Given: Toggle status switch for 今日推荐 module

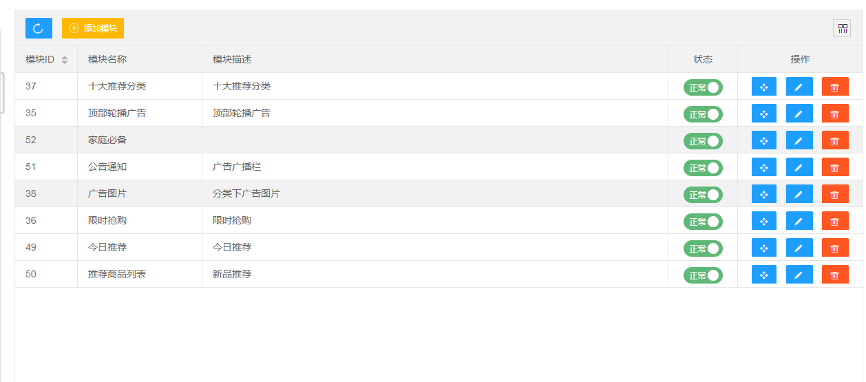Looking at the screenshot, I should pyautogui.click(x=703, y=248).
